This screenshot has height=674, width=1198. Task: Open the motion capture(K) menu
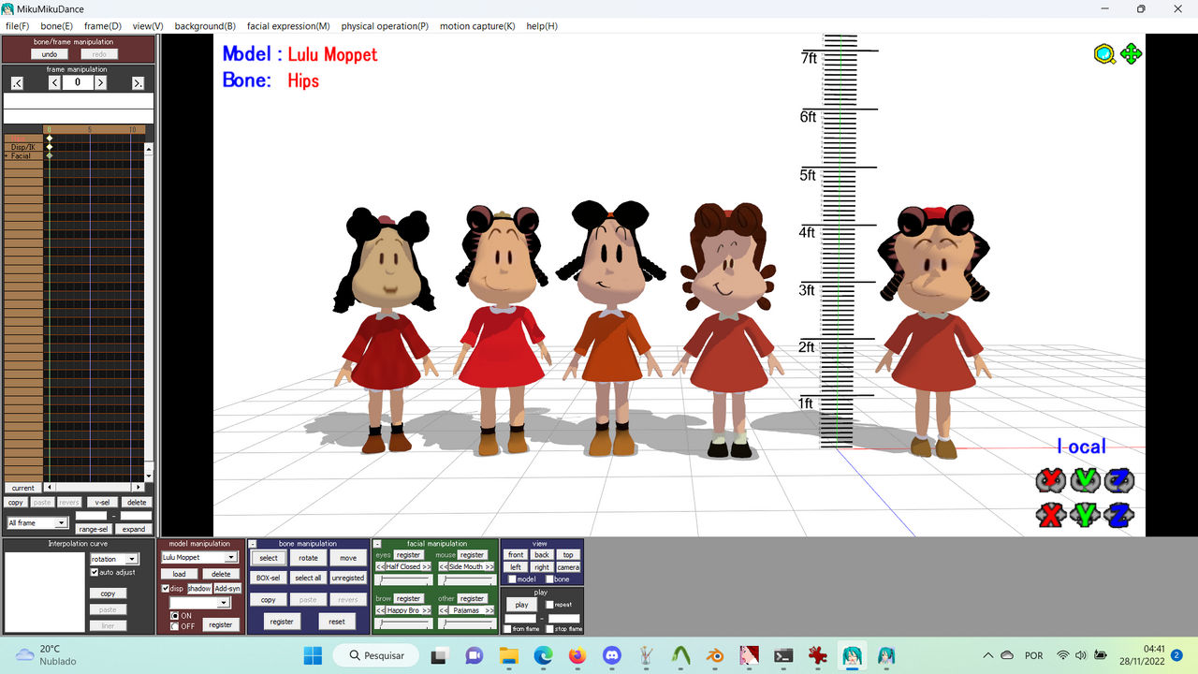tap(478, 26)
